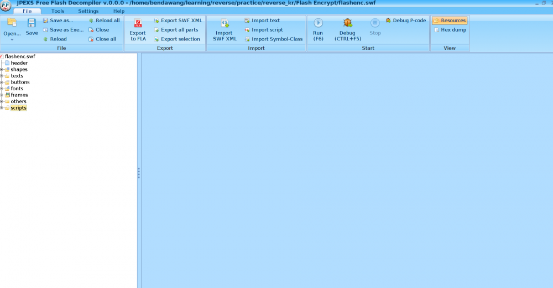Click Import script

(x=264, y=30)
